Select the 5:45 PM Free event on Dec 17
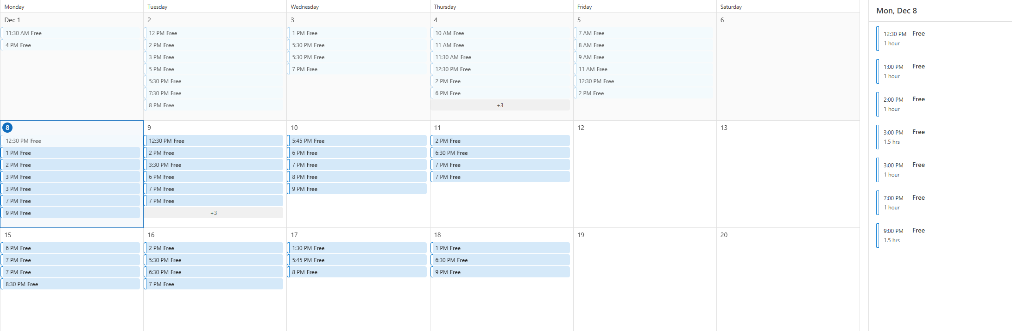 (357, 260)
